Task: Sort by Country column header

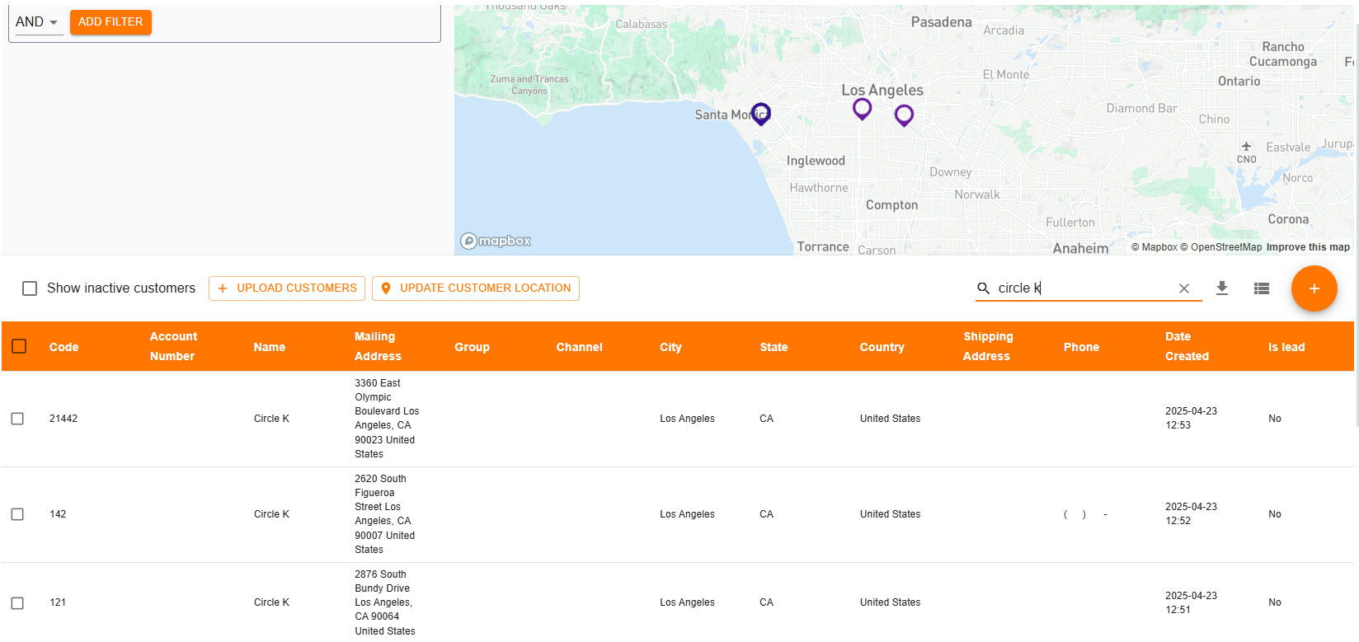Action: tap(882, 347)
